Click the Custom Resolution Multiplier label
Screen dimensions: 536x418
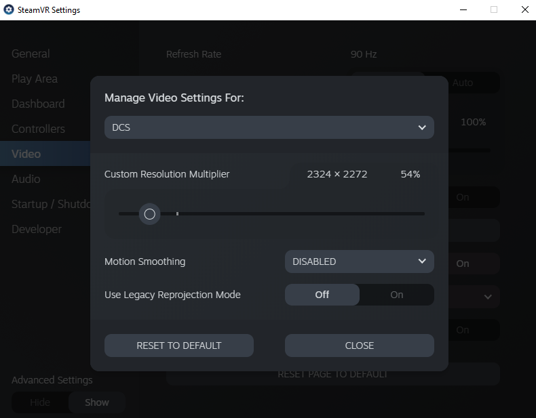click(167, 174)
